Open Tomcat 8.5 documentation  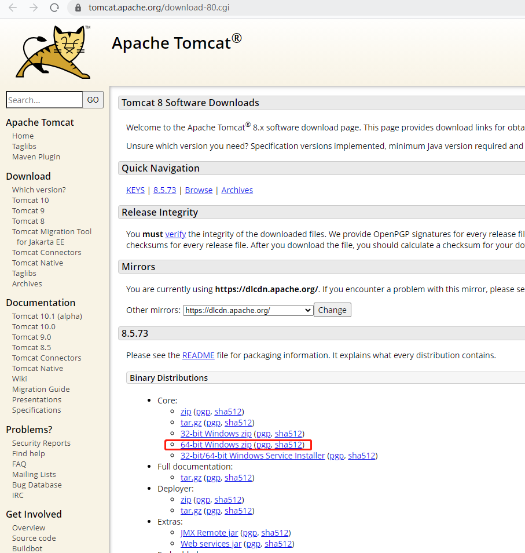[x=31, y=347]
